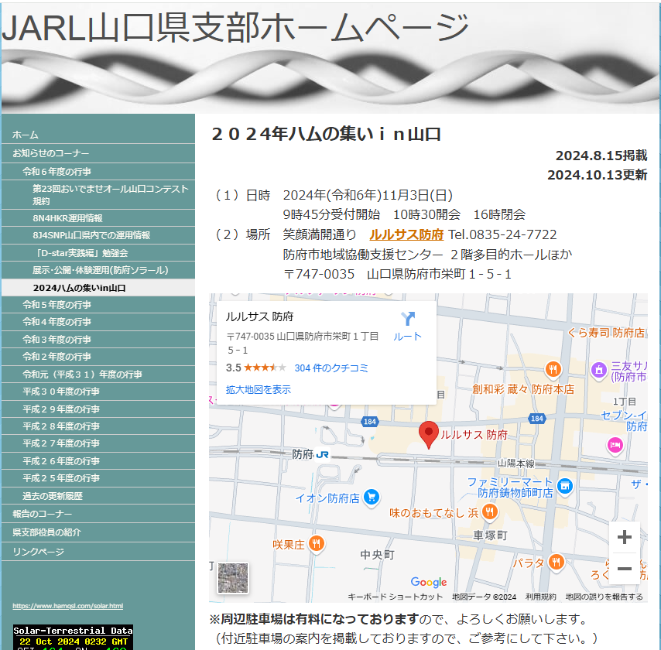661x650 pixels.
Task: Open 「D-star実践編」勉強会 menu item
Action: pos(98,253)
